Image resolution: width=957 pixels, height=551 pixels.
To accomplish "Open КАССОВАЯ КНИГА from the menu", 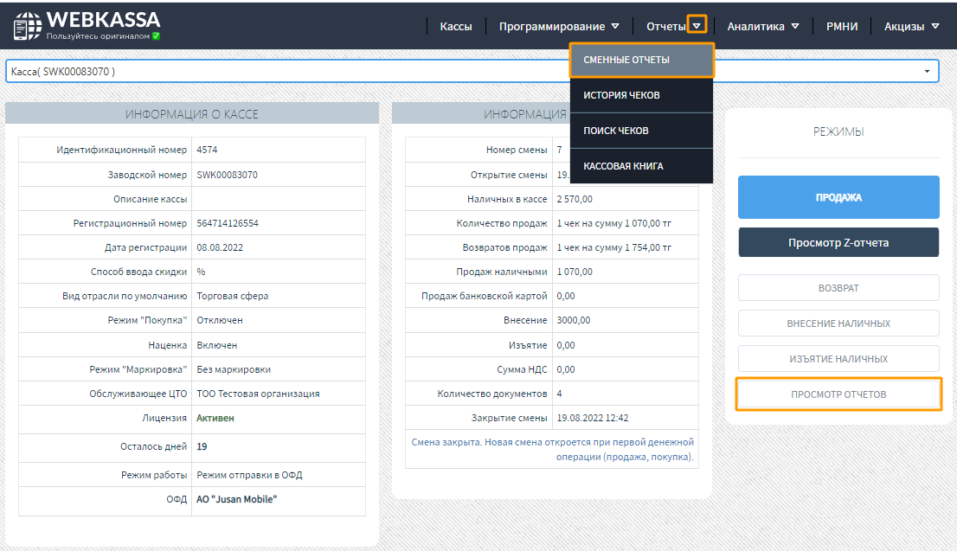I will 641,166.
